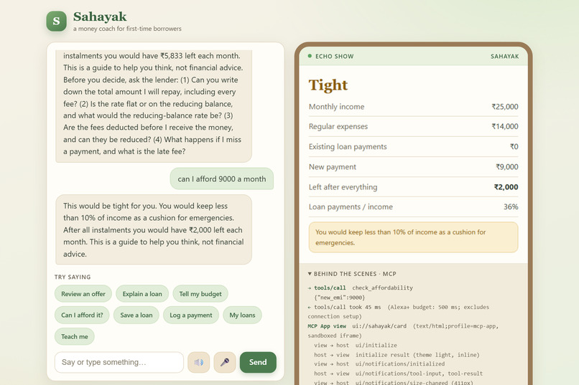Click the '{"new_emi":9000}' log line
The width and height of the screenshot is (579, 385).
pyautogui.click(x=339, y=298)
